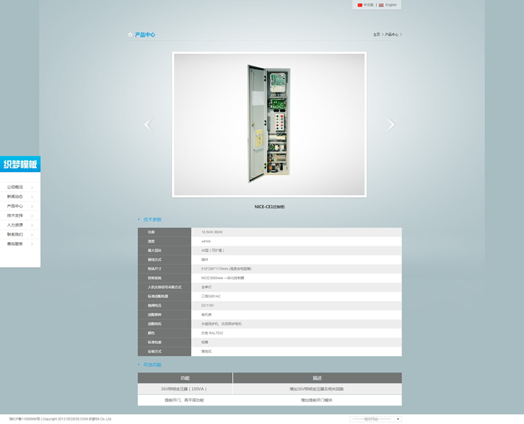The width and height of the screenshot is (524, 424).
Task: Click the 织梦模板 logo in the sidebar
Action: (20, 164)
